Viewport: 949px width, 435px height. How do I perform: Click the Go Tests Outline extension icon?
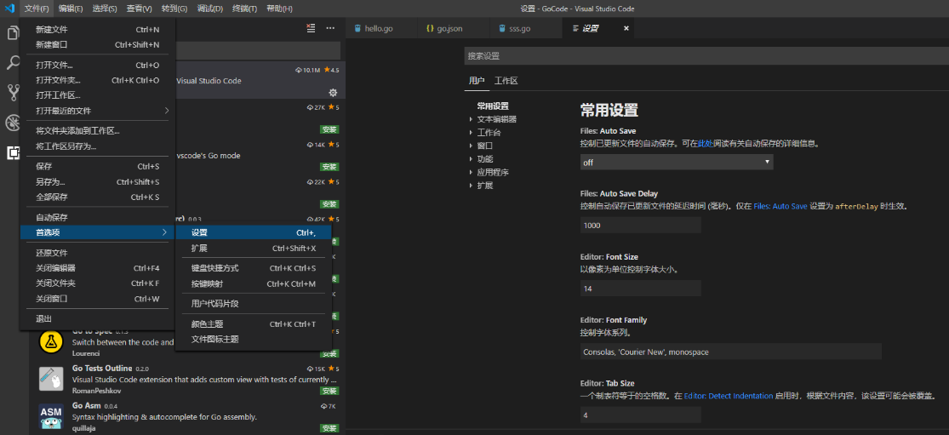click(x=51, y=379)
